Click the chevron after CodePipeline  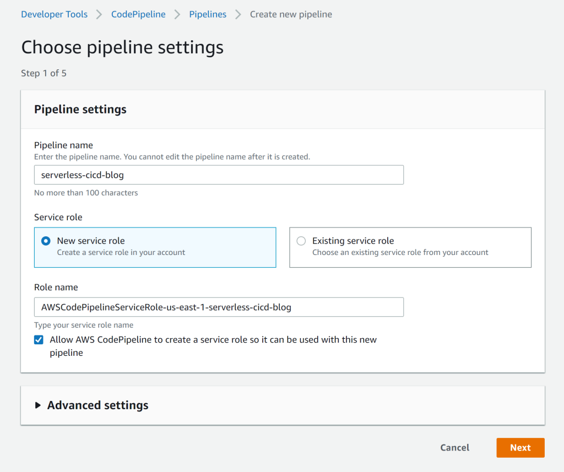(178, 14)
